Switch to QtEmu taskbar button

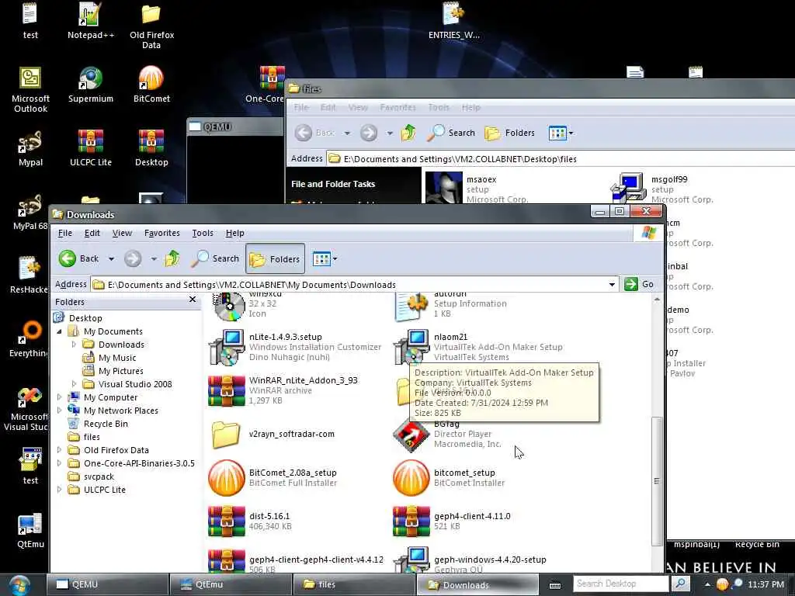tap(231, 584)
